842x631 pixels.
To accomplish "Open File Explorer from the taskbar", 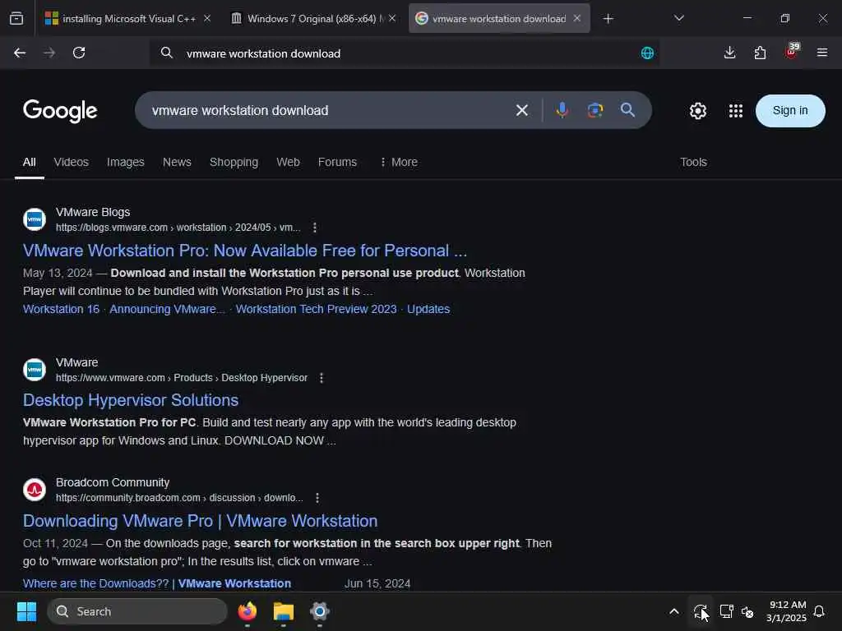I will [x=284, y=611].
